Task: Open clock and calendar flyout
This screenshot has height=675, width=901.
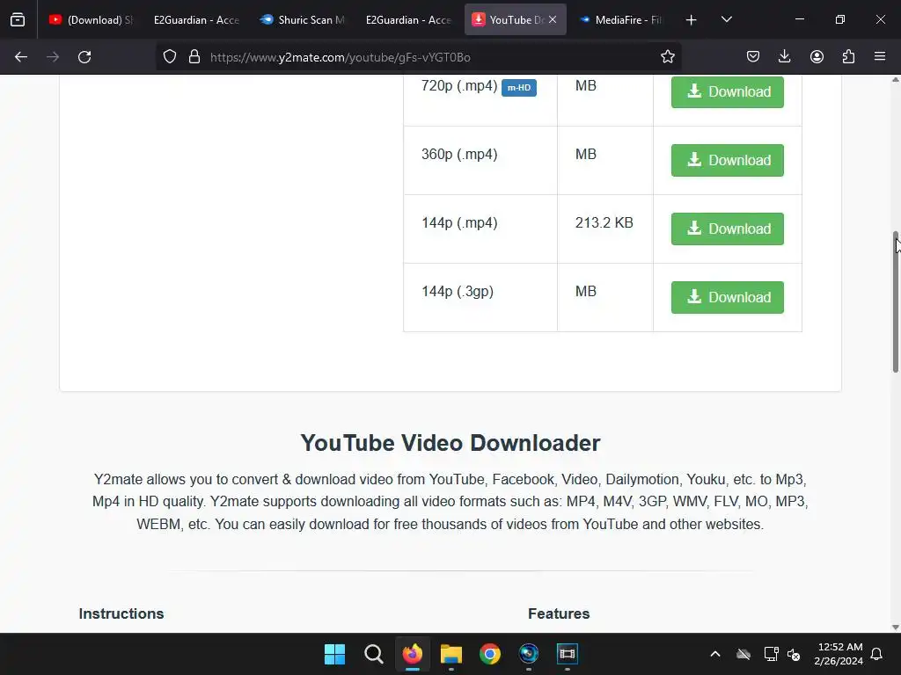Action: pyautogui.click(x=839, y=654)
